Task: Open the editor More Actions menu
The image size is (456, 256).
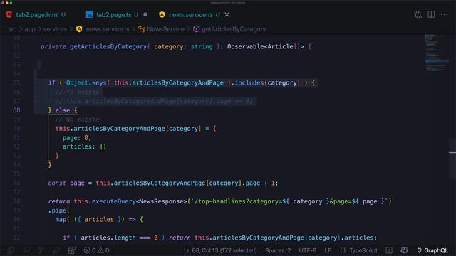Action: coord(445,14)
